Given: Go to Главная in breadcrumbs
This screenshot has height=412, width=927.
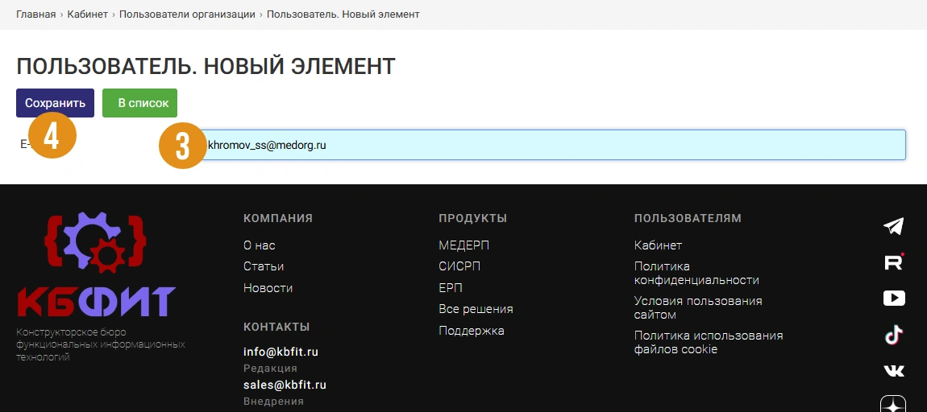Looking at the screenshot, I should tap(35, 14).
